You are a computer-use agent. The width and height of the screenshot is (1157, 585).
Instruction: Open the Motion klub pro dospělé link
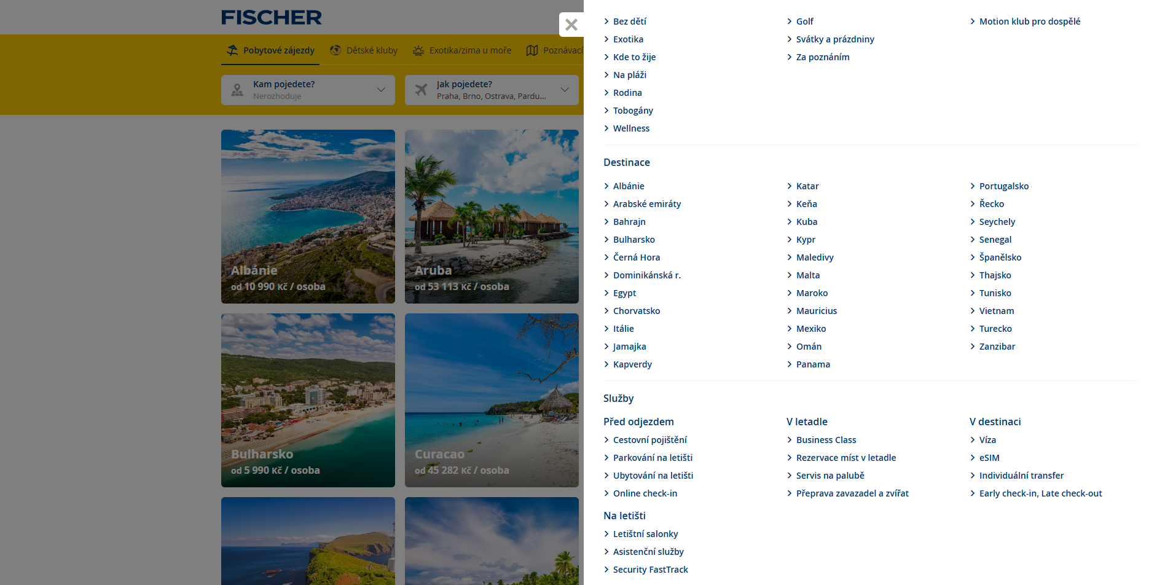point(1030,22)
